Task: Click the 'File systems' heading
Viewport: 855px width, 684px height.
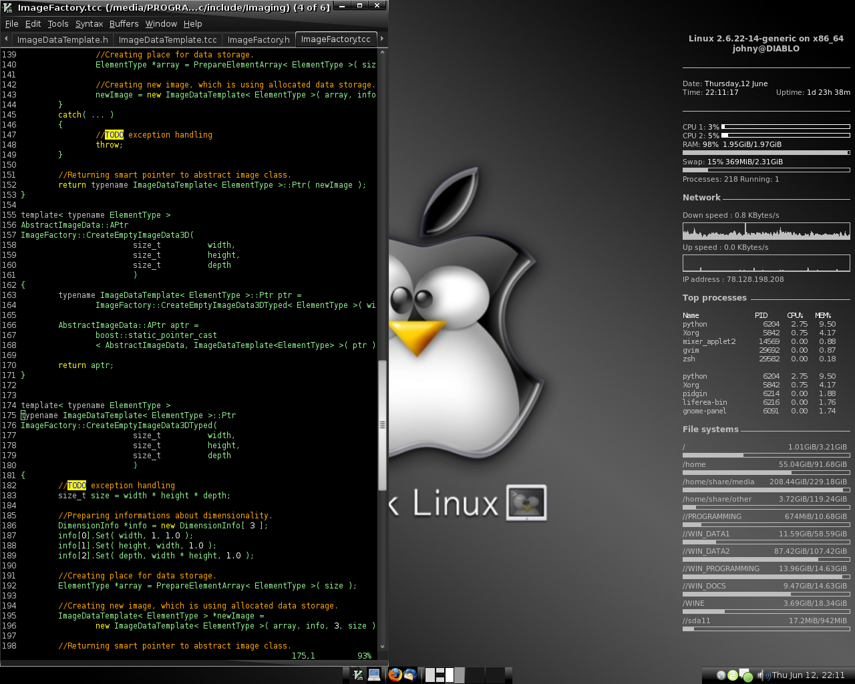Action: 711,430
